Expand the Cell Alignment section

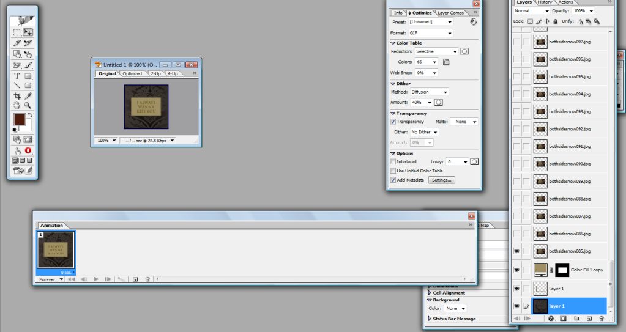(x=430, y=293)
